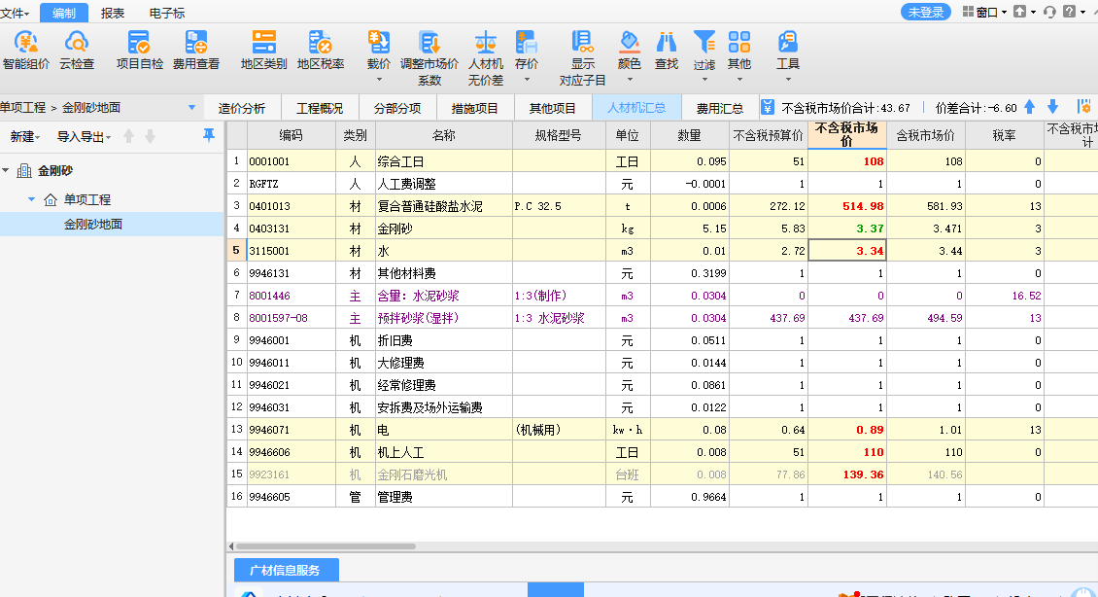Click the 管理费 row name

[444, 497]
